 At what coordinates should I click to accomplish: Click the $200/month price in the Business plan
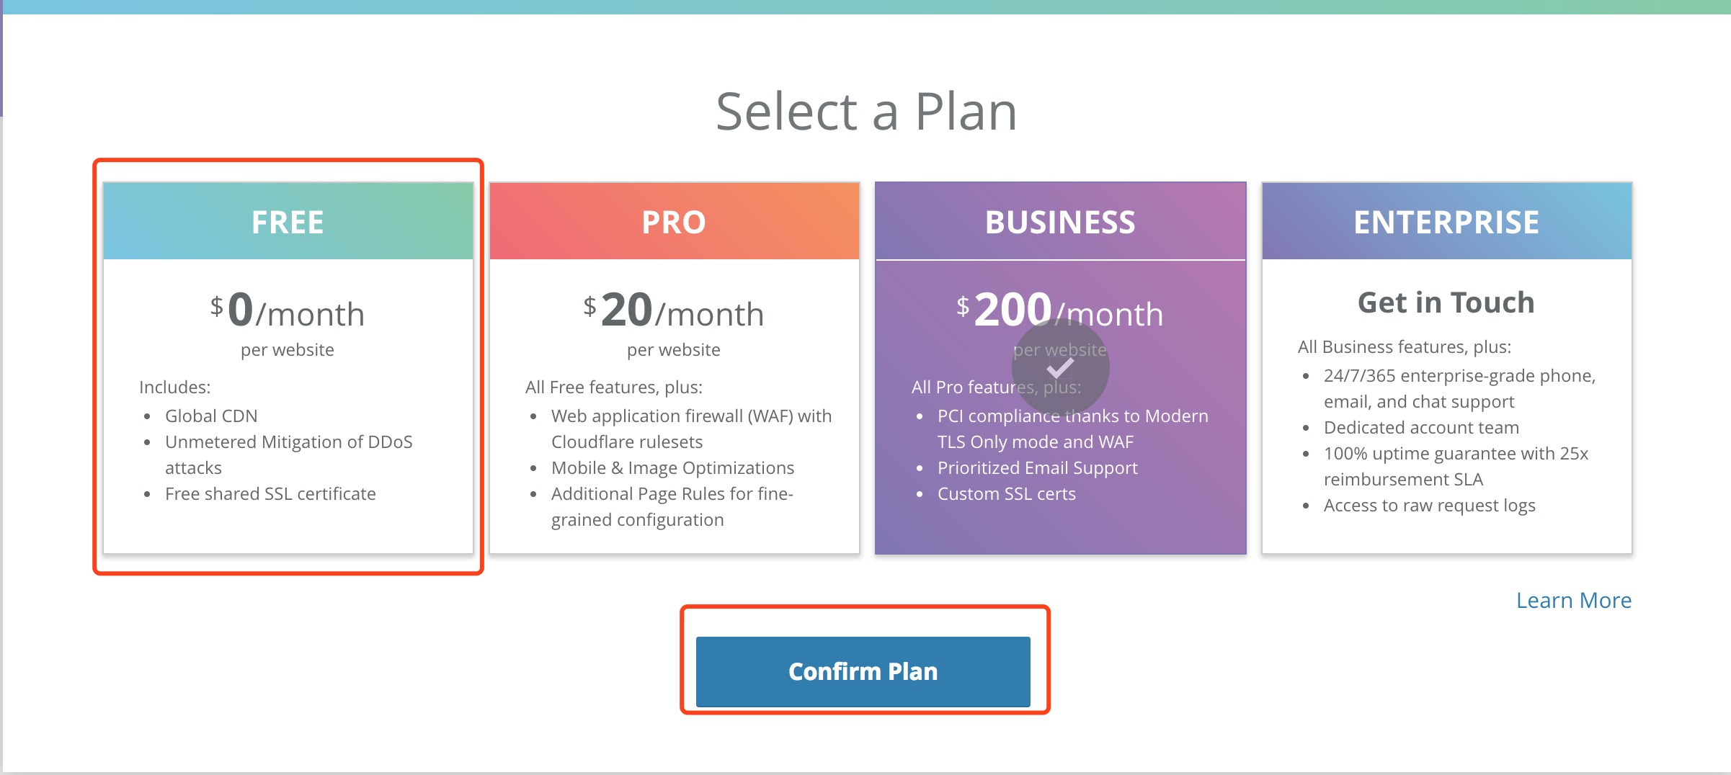coord(1060,310)
